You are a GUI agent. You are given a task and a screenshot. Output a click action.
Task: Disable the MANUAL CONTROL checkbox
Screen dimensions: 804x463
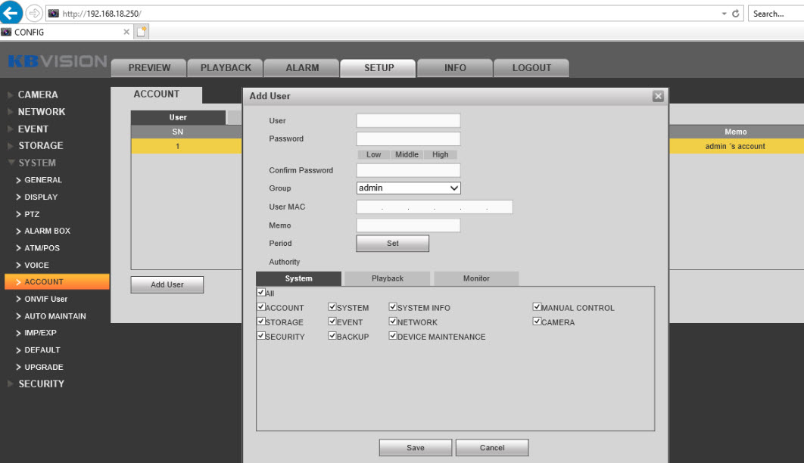pyautogui.click(x=536, y=307)
